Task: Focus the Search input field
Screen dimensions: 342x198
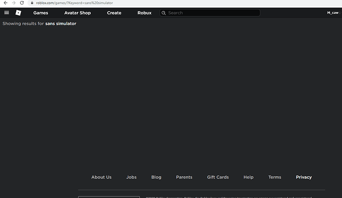Action: pos(210,13)
